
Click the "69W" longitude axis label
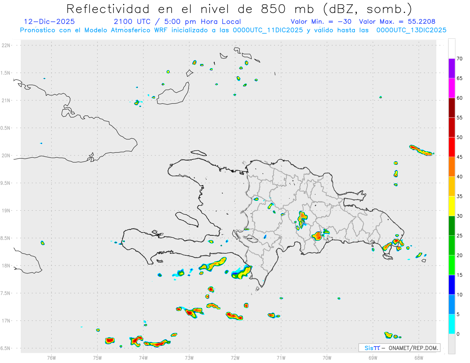[373, 357]
